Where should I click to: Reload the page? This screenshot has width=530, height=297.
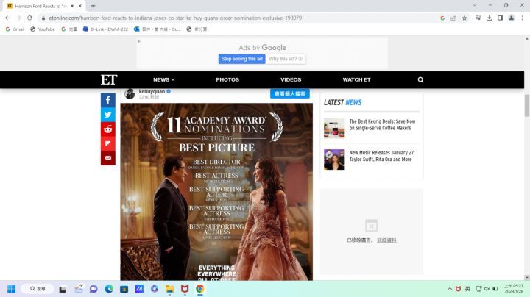[x=29, y=18]
